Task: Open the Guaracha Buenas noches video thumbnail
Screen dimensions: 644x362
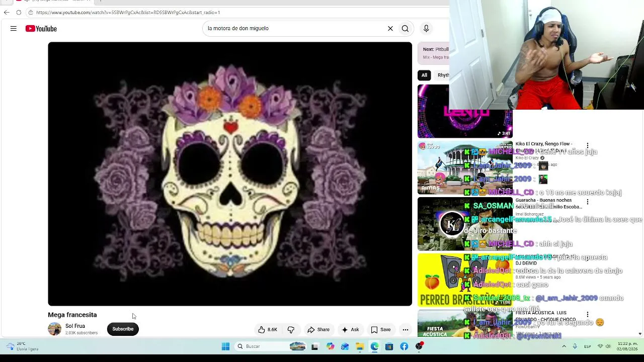Action: (x=465, y=224)
